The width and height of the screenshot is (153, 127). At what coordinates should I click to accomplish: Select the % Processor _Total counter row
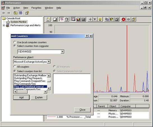[98, 117]
